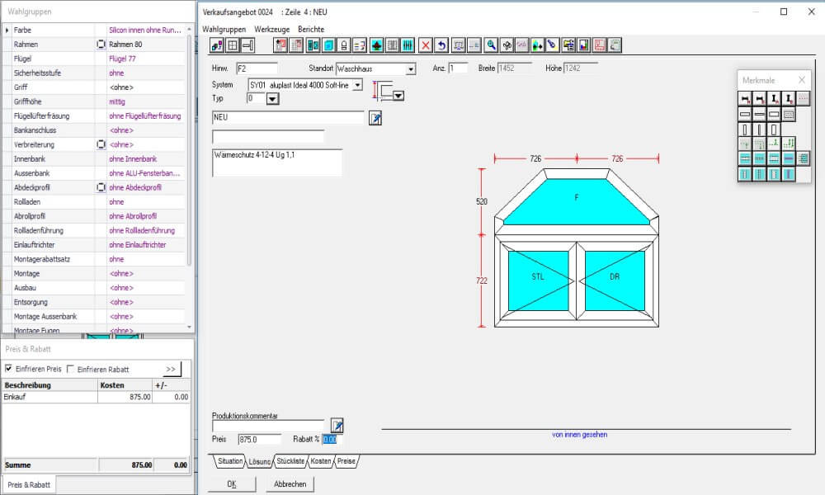
Task: Enable the Einfrieren Rabatt checkbox
Action: click(70, 369)
